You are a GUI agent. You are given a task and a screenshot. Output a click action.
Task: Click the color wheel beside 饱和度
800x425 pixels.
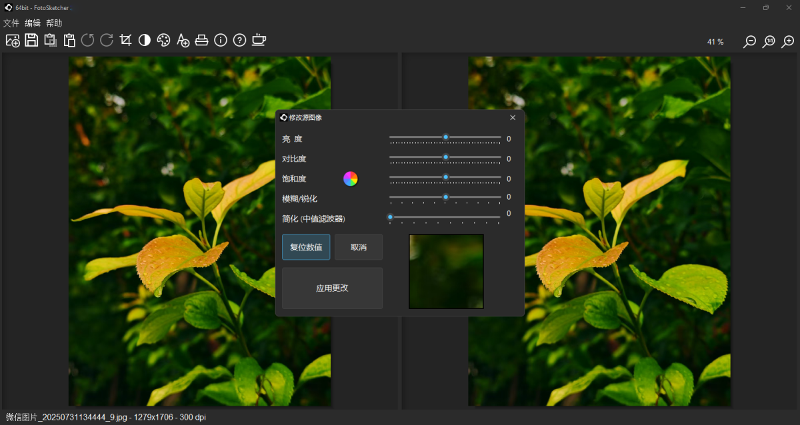pos(351,179)
